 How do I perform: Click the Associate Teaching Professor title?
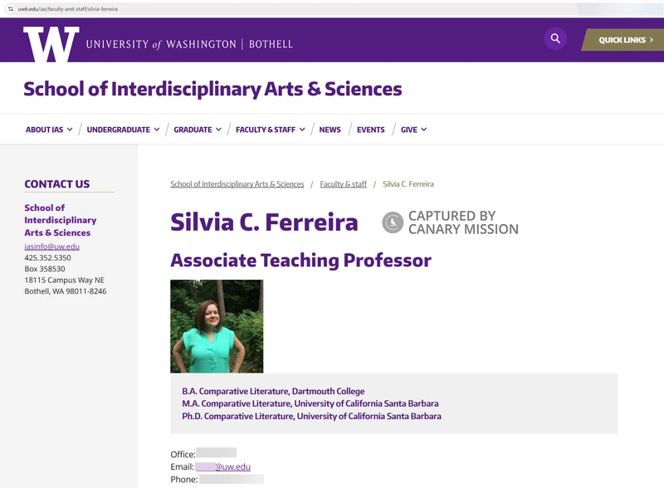tap(300, 260)
